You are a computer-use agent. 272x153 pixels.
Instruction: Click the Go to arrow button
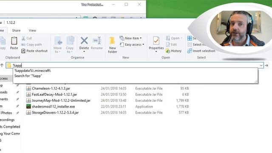click(x=266, y=65)
